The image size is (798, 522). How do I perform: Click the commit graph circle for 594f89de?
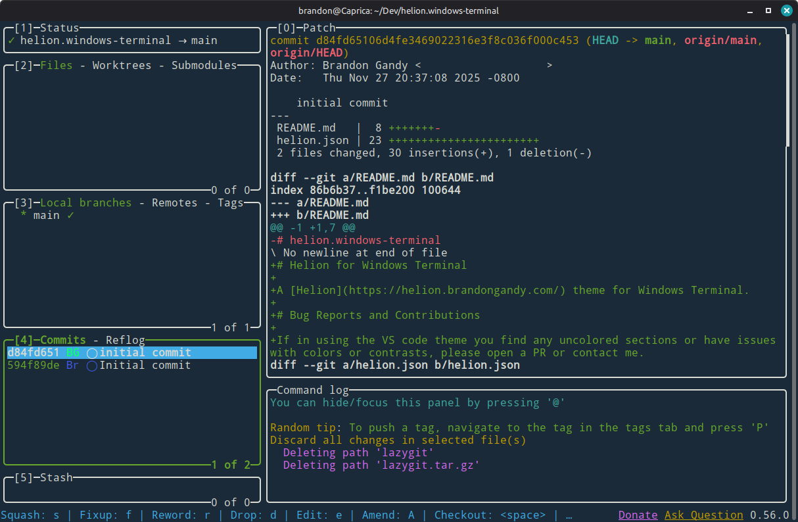[x=92, y=366]
